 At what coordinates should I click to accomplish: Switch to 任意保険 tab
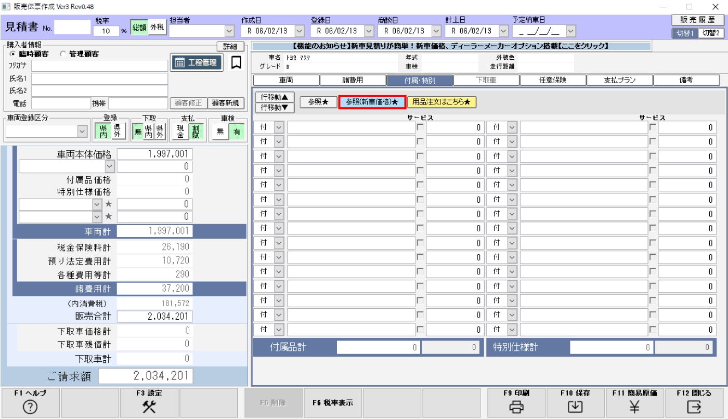553,81
